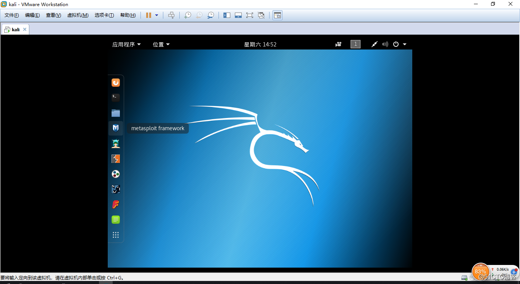Open the 文件(F) menu
Viewport: 520px width, 284px height.
tap(12, 15)
